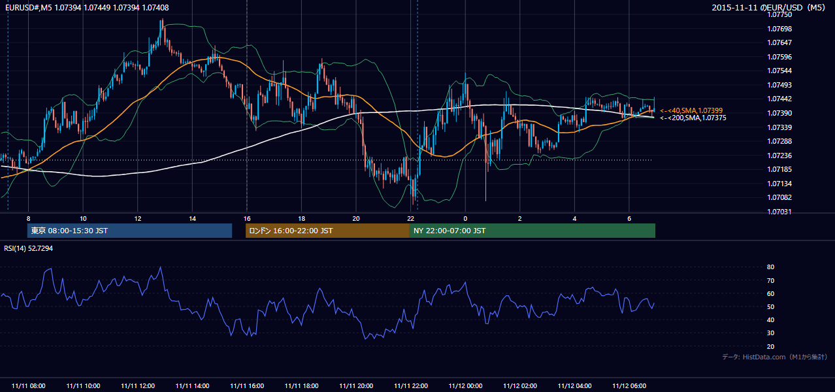
Task: Click hour tick '14' beneath the price chart
Action: point(192,218)
